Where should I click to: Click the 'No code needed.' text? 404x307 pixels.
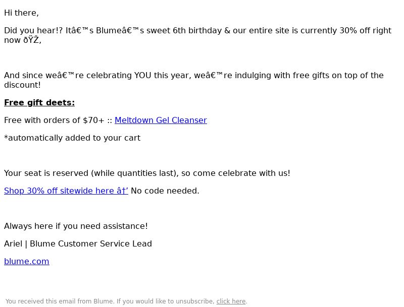[165, 191]
